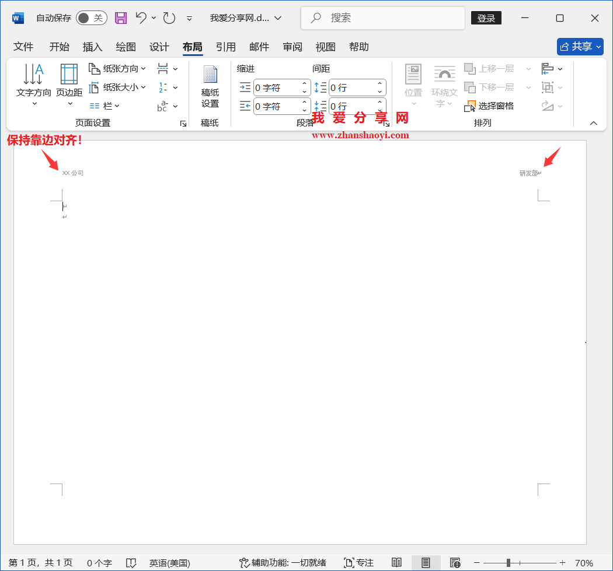Screen dimensions: 613x571
Task: Click the search magnifier icon
Action: (316, 17)
